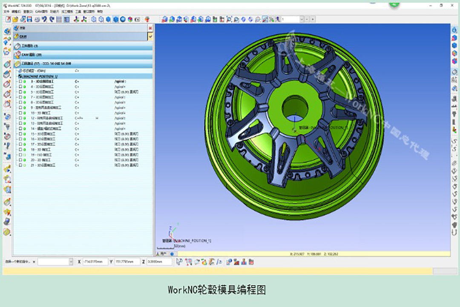
Task: Save the workzone with the floppy disk icon
Action: point(30,19)
